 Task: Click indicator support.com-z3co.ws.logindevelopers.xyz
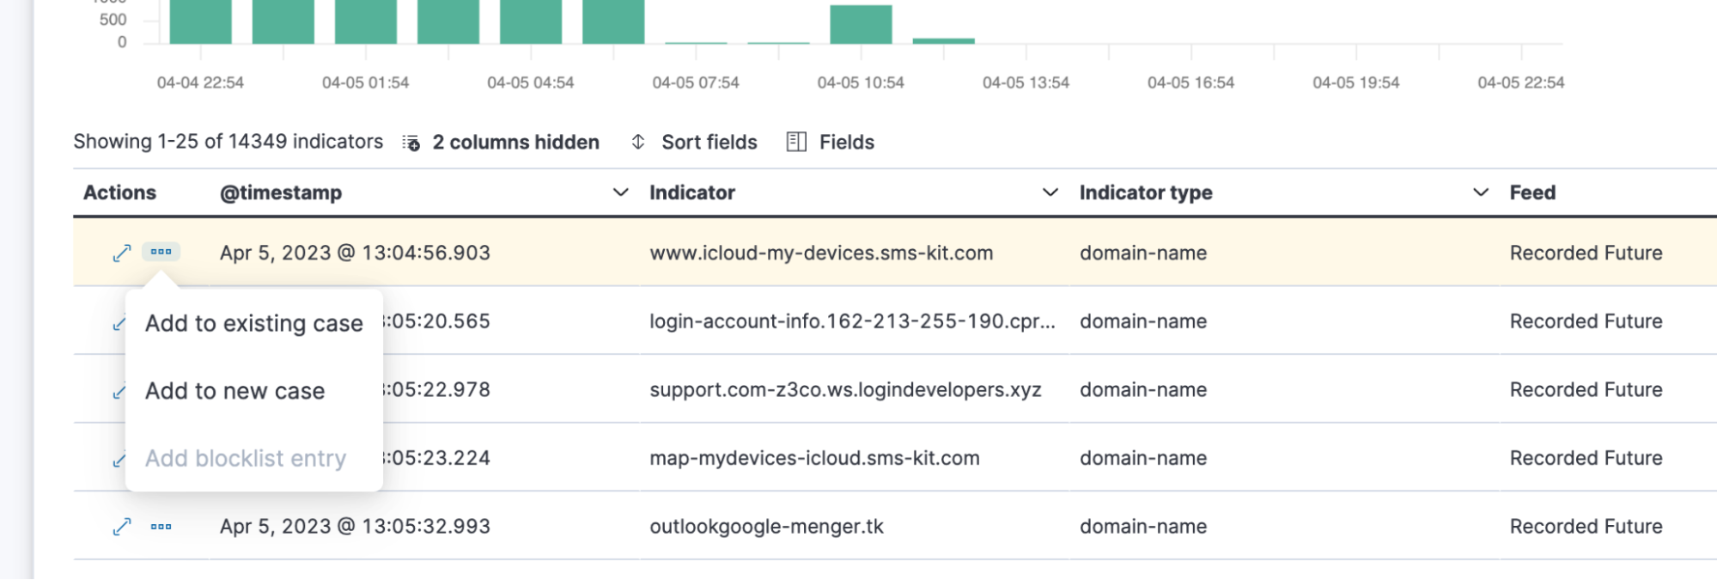[x=845, y=390]
